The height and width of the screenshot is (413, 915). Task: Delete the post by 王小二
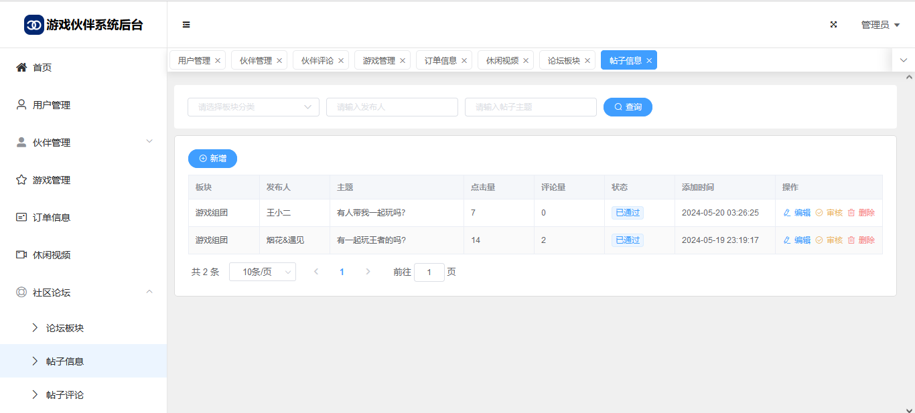pos(861,213)
